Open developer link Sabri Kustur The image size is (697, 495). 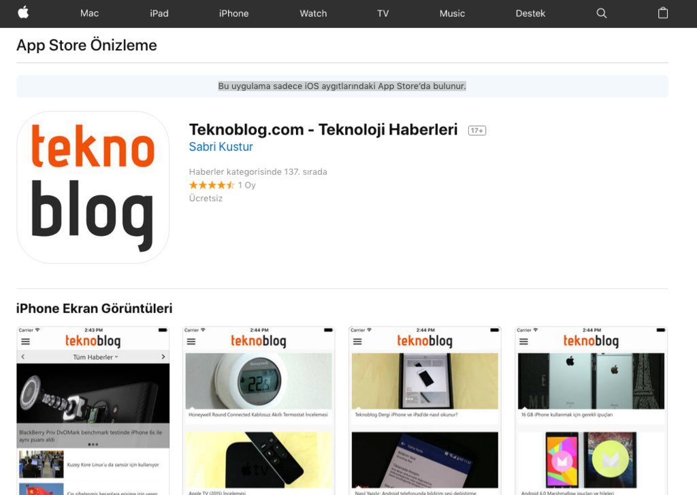tap(221, 146)
